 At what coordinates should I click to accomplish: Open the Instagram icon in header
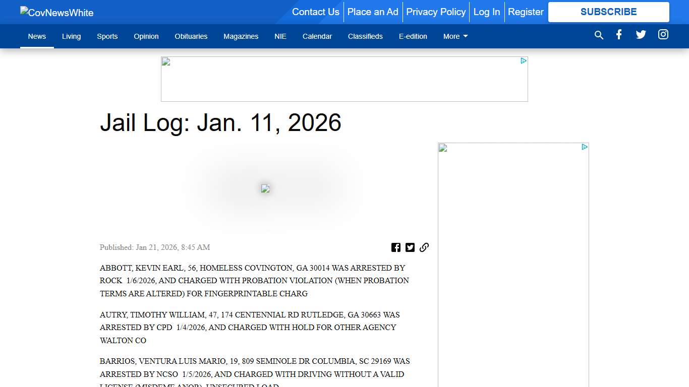[x=663, y=35]
